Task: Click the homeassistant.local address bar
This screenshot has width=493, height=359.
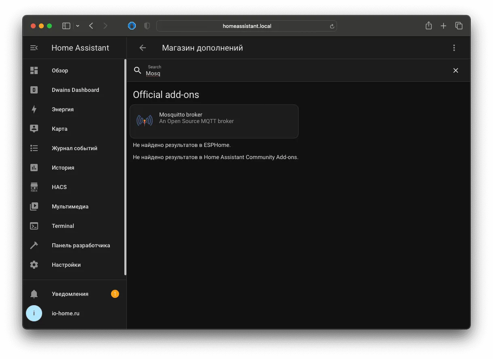Action: [x=247, y=26]
